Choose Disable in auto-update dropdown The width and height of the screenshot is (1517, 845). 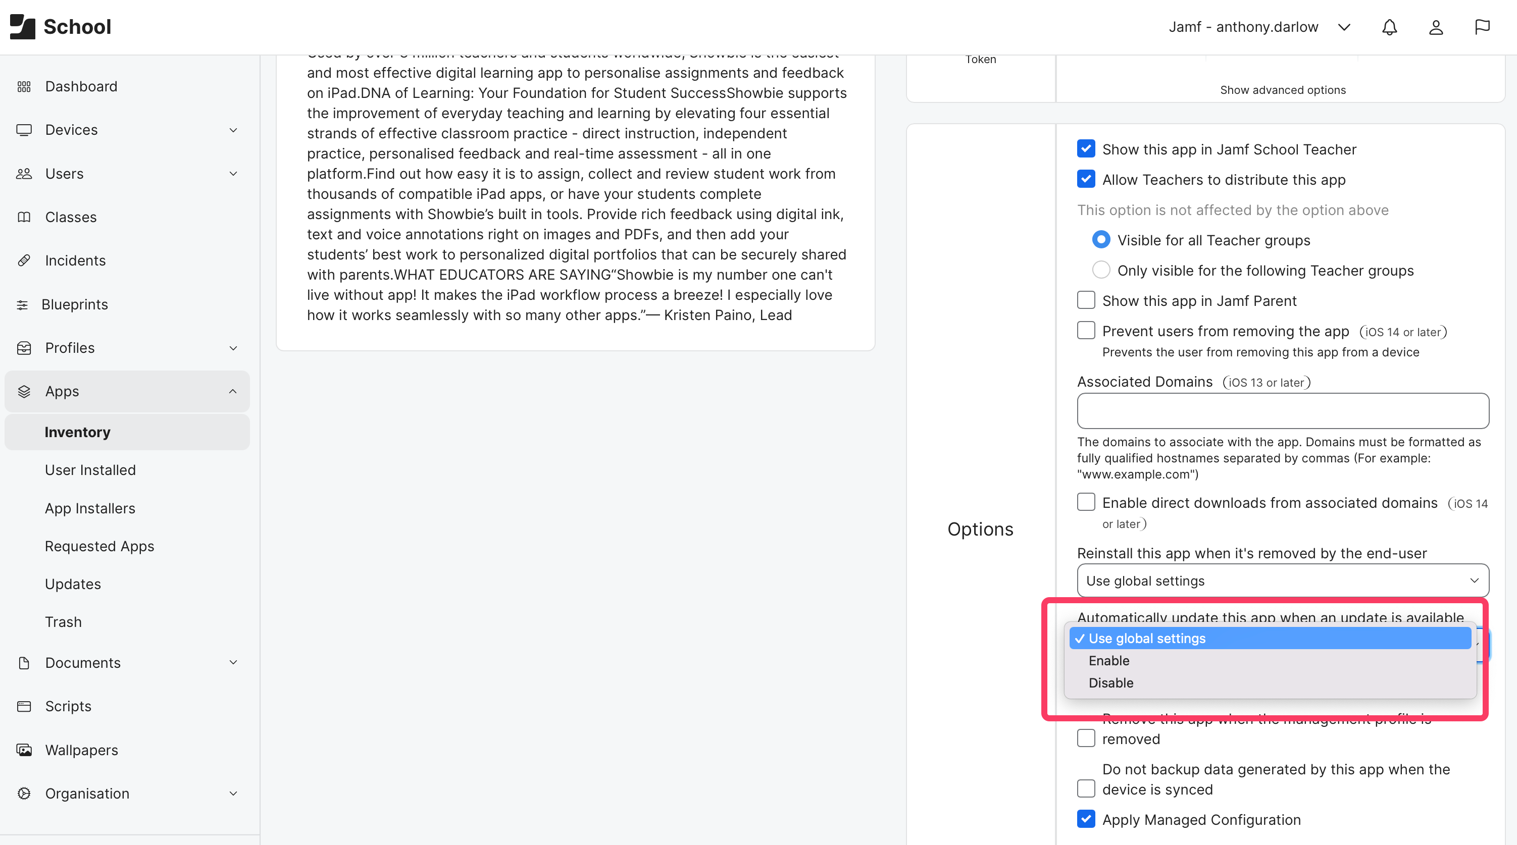click(1270, 683)
